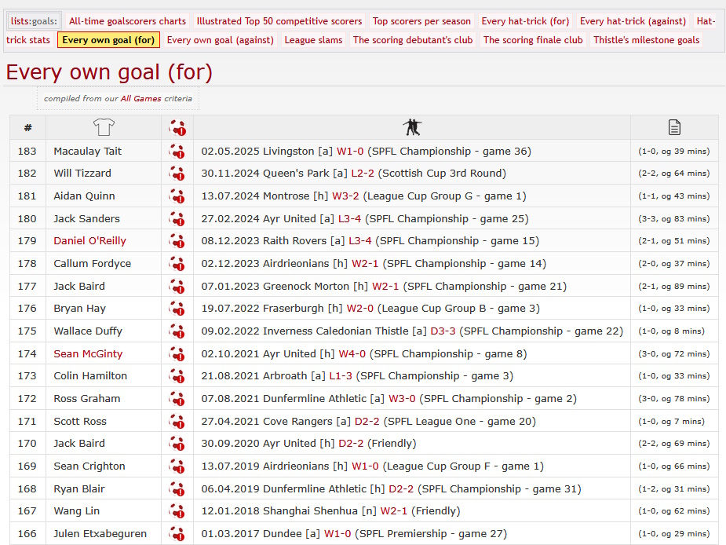Open Sean McGinty player link
This screenshot has height=545, width=726.
[x=88, y=354]
